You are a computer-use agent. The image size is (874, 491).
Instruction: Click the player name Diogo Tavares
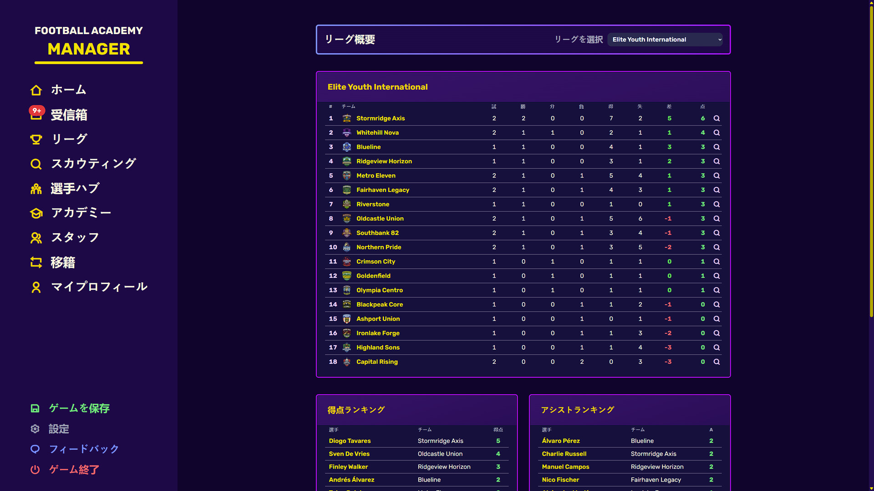click(350, 441)
